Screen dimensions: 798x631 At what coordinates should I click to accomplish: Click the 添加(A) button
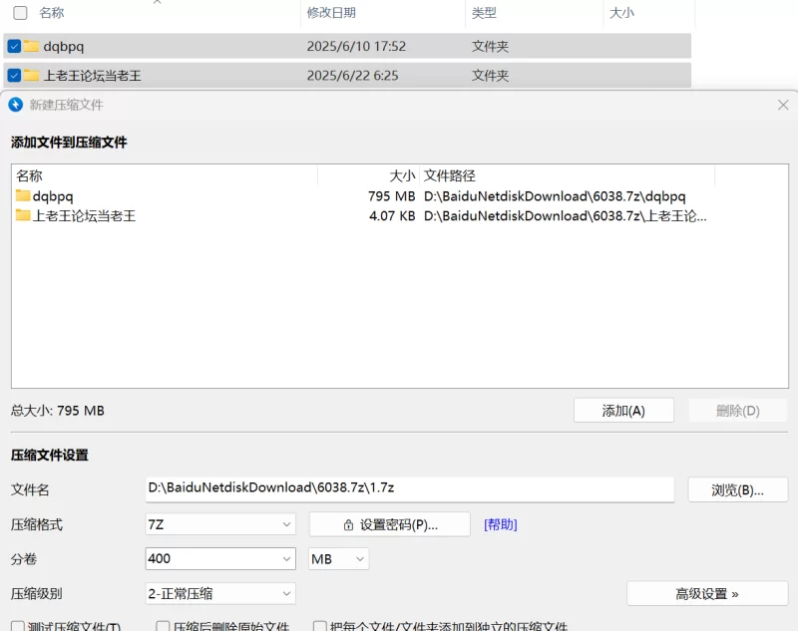(x=623, y=411)
